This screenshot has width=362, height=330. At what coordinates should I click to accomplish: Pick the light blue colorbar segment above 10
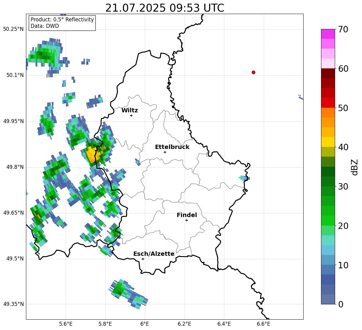[328, 260]
